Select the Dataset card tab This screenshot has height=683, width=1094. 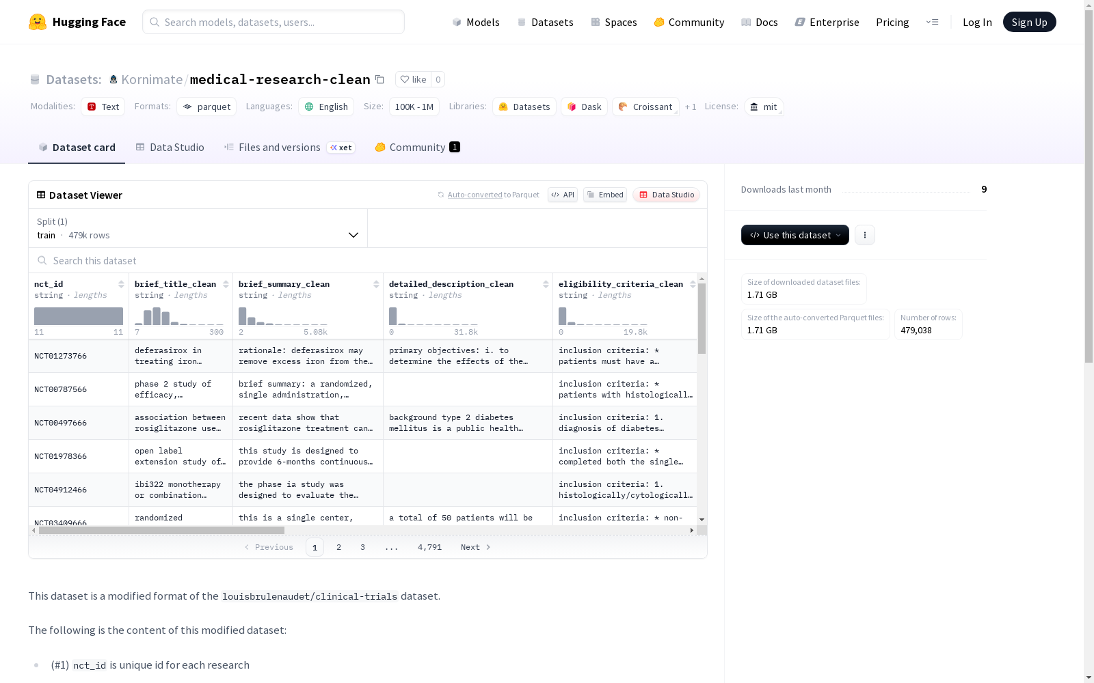pyautogui.click(x=77, y=147)
